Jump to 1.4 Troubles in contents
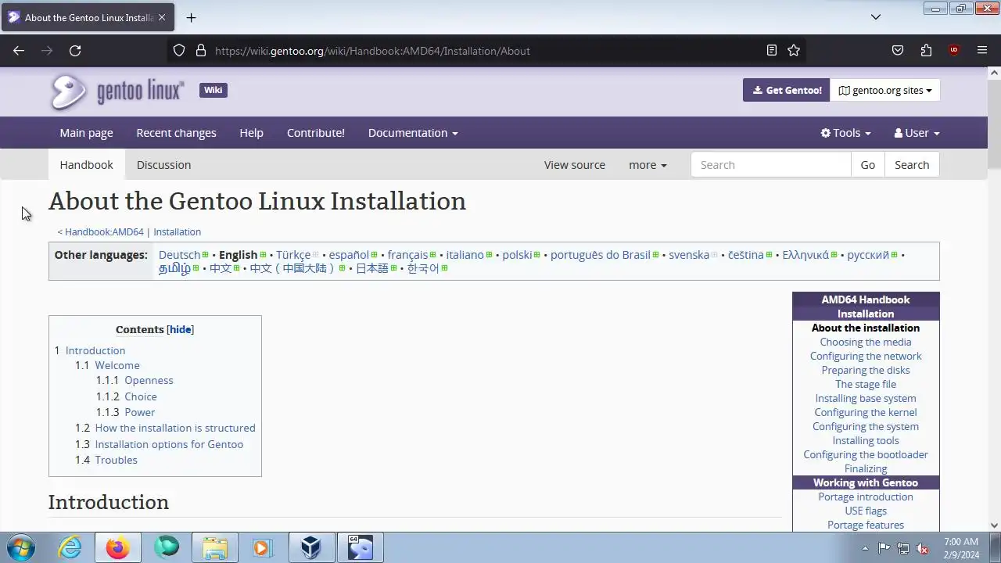The height and width of the screenshot is (563, 1001). pos(116,460)
